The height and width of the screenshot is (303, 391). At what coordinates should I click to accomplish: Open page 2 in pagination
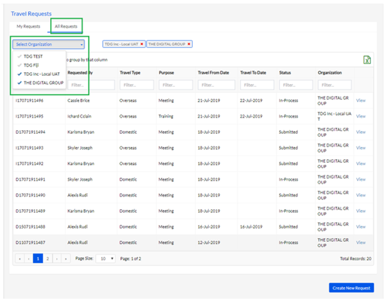tap(48, 259)
